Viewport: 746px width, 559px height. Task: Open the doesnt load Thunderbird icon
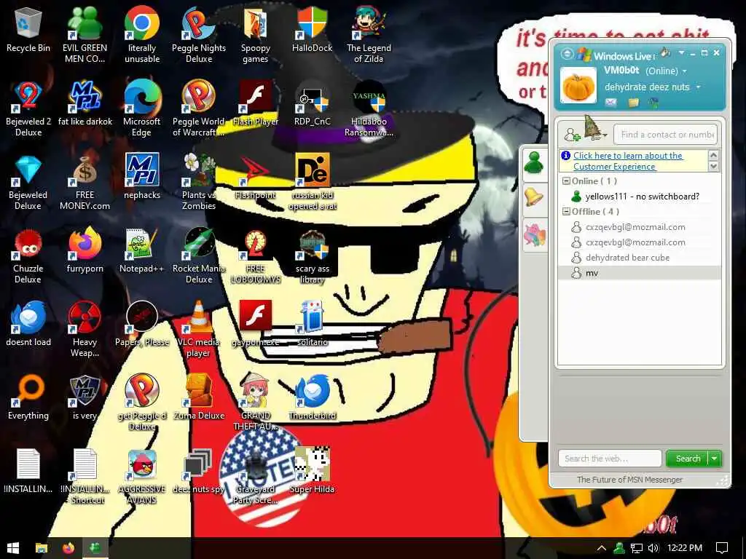[x=28, y=324]
